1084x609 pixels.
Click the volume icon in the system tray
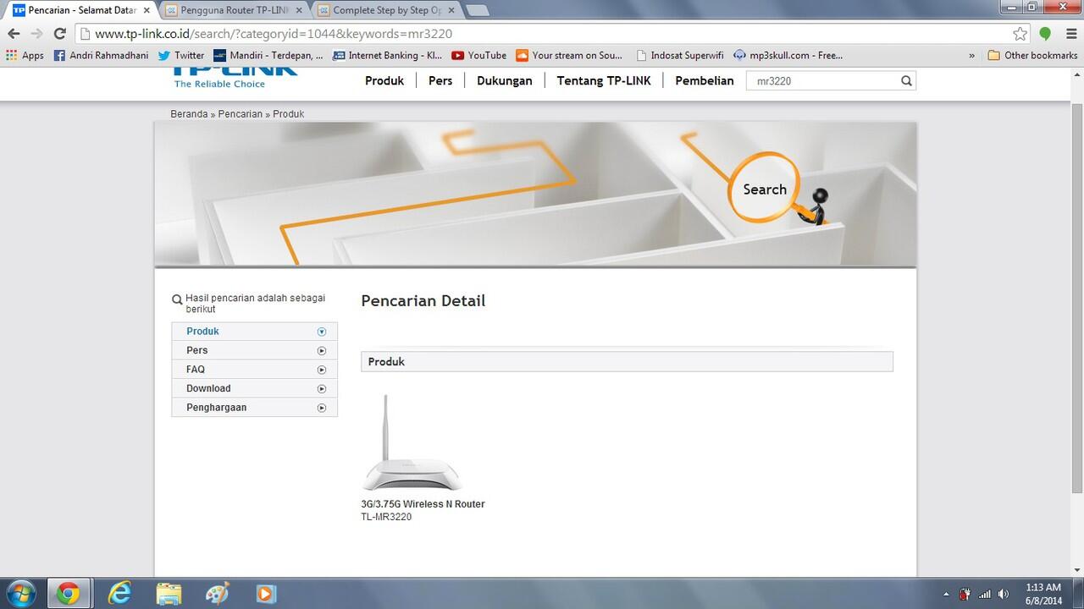point(1004,594)
